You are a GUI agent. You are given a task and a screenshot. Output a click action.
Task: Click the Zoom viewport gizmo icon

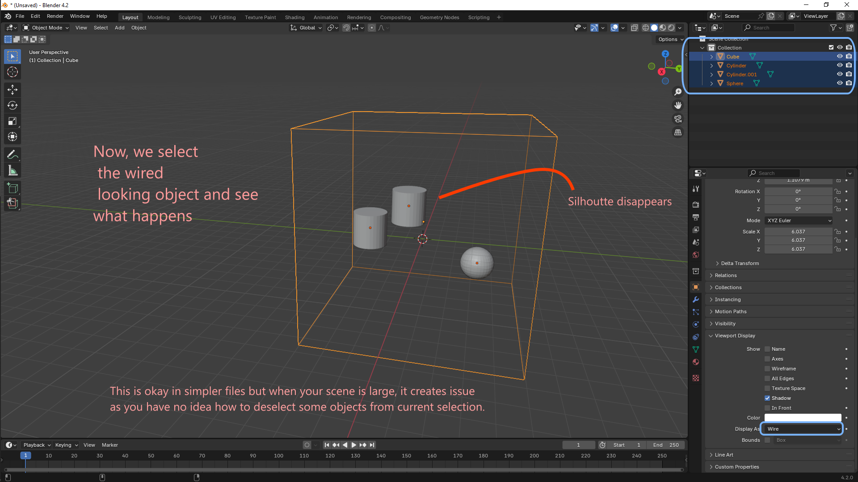pyautogui.click(x=678, y=92)
